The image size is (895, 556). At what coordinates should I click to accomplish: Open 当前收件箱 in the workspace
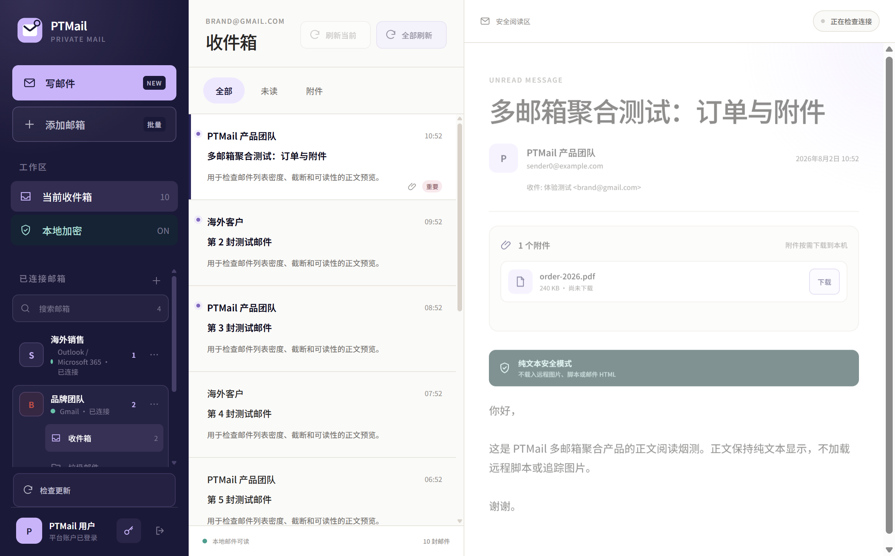[94, 196]
